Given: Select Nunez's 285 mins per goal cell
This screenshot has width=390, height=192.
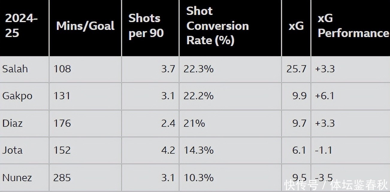Looking at the screenshot, I should coord(62,178).
